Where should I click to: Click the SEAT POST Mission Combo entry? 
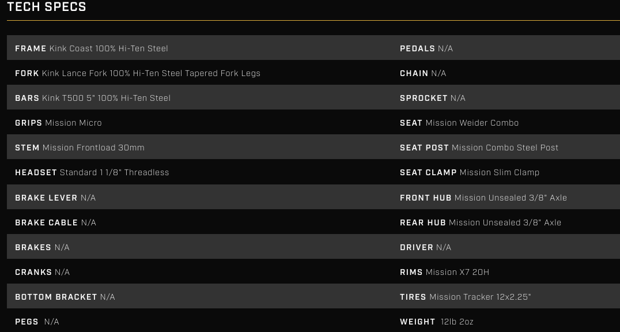point(479,148)
